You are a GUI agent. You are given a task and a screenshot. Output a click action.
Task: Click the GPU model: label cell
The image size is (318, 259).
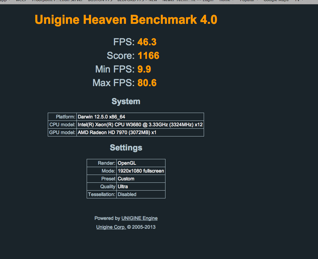click(62, 132)
